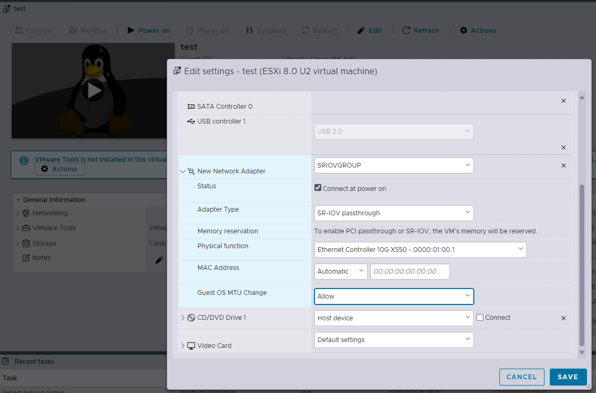
Task: Remove the SATA Controller 0 device
Action: click(563, 101)
